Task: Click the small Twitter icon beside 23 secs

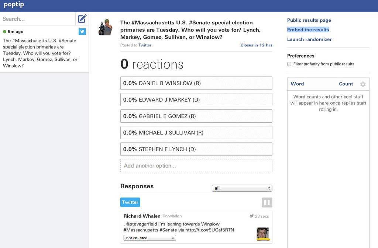Action: coord(252,216)
